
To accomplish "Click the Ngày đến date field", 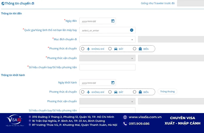I will [x=97, y=21].
